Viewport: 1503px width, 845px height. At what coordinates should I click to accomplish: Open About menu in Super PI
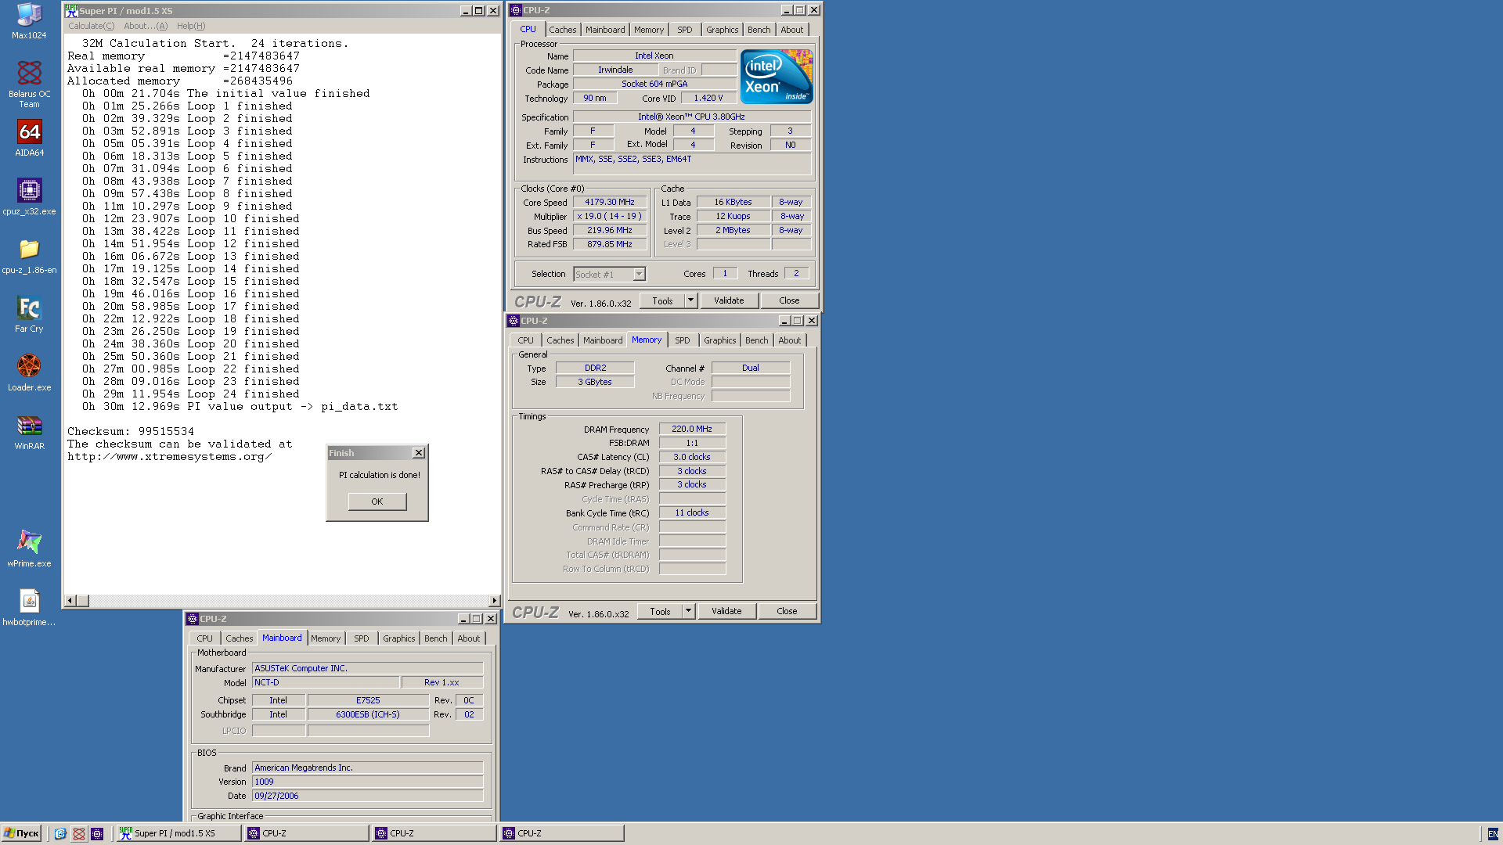coord(146,26)
